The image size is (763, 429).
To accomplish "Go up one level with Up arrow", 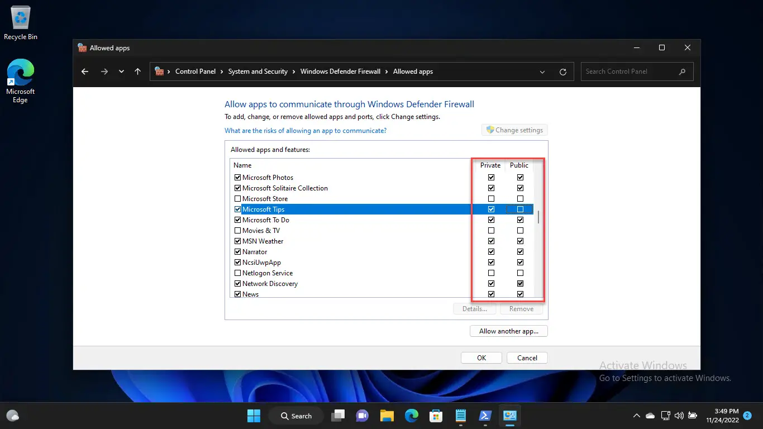I will [x=138, y=71].
